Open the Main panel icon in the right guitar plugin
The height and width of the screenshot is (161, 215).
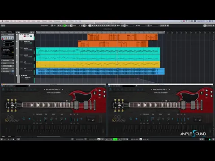pyautogui.click(x=110, y=89)
